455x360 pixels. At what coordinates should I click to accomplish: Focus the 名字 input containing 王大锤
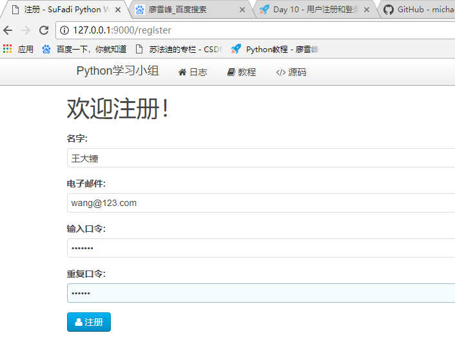261,158
